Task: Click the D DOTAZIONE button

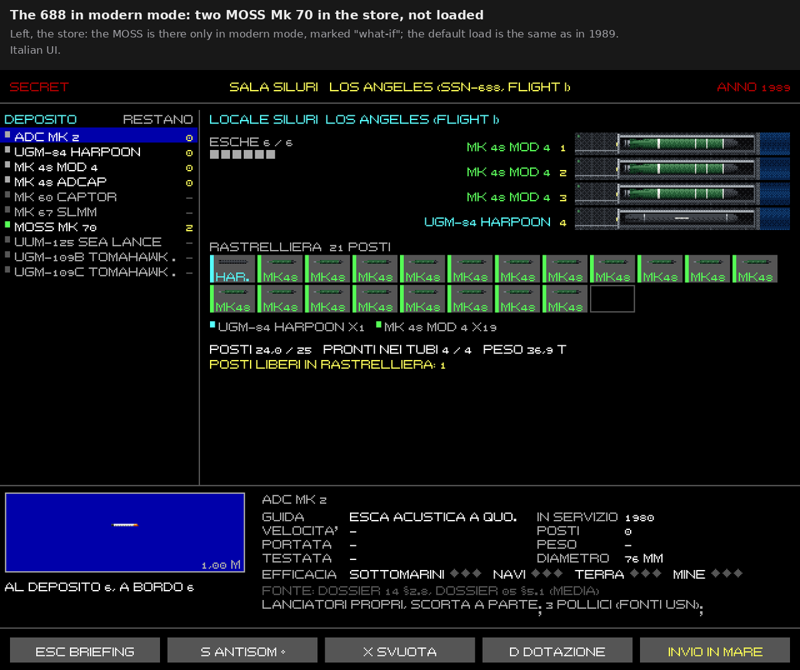Action: [x=557, y=651]
